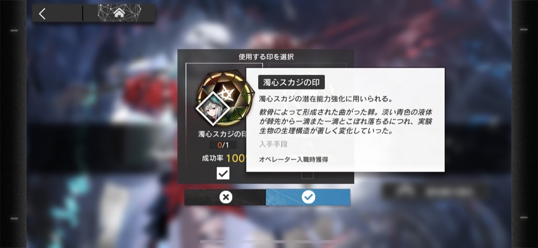
Task: Uncheck the ticked box under 成功率 100%
Action: (223, 173)
